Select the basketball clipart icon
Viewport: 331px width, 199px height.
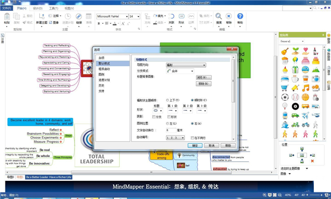(x=305, y=97)
